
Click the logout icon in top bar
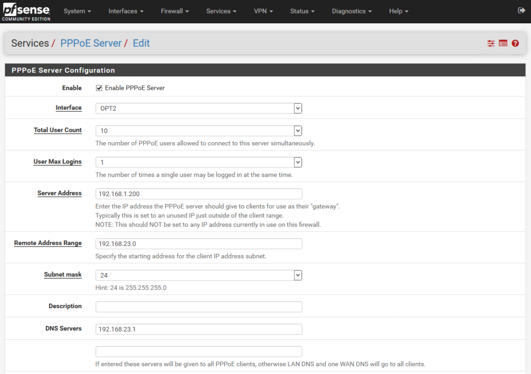522,10
